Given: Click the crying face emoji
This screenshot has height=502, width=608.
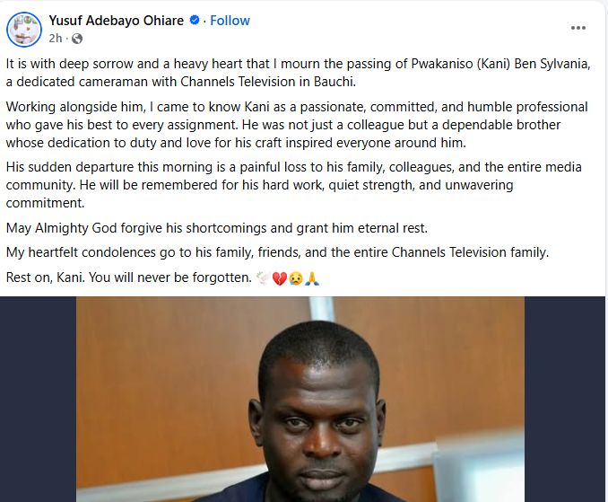Looking at the screenshot, I should click(x=295, y=278).
